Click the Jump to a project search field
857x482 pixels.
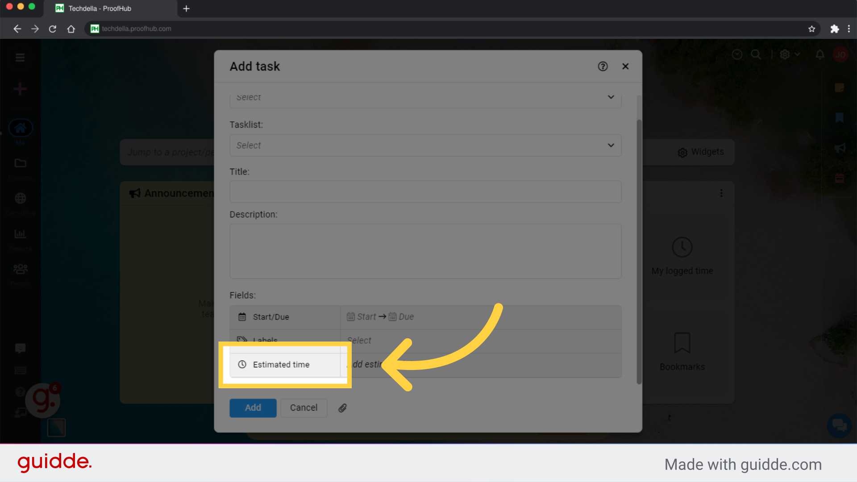[x=167, y=152]
